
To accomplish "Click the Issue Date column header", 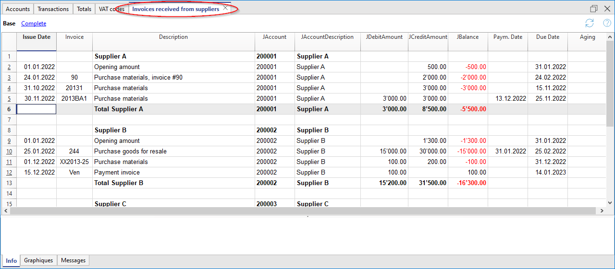I will click(x=37, y=37).
